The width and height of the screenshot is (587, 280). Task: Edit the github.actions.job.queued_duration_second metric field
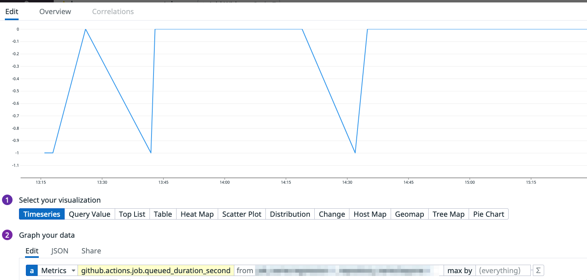tap(155, 270)
